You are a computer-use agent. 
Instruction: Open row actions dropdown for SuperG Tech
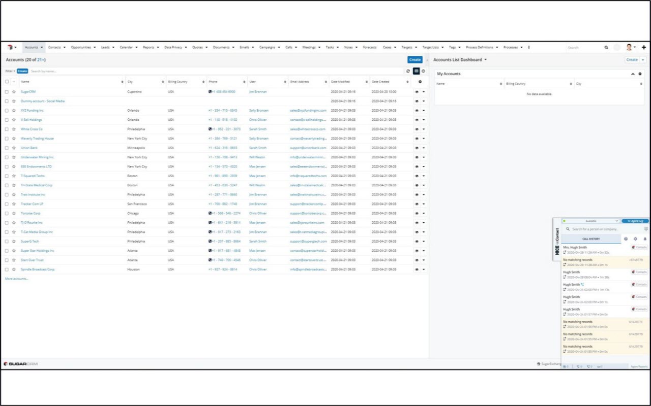coord(424,242)
